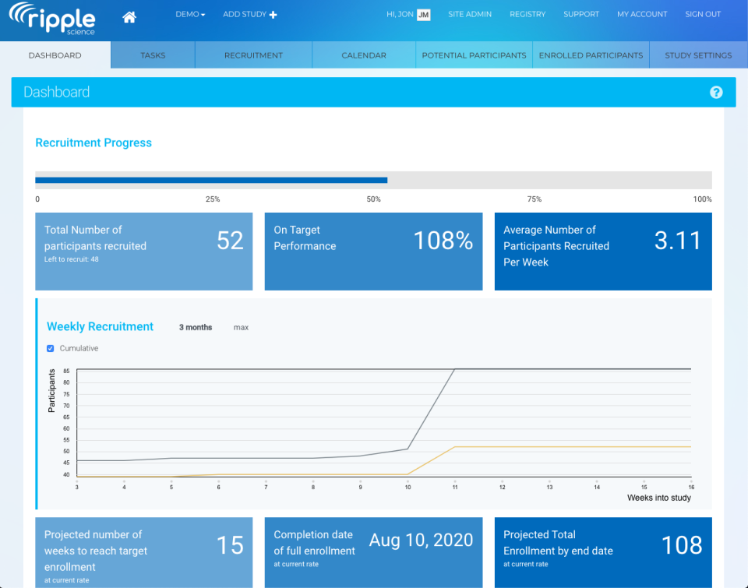Switch to the Tasks tab
Image resolution: width=748 pixels, height=588 pixels.
pyautogui.click(x=152, y=55)
